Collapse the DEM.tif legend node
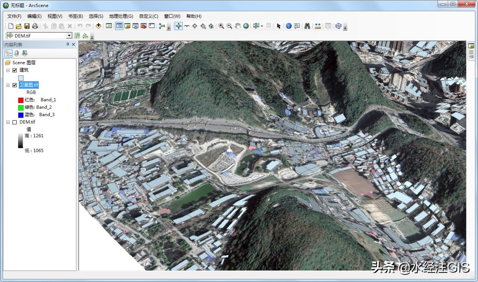The height and width of the screenshot is (282, 478). [x=8, y=122]
